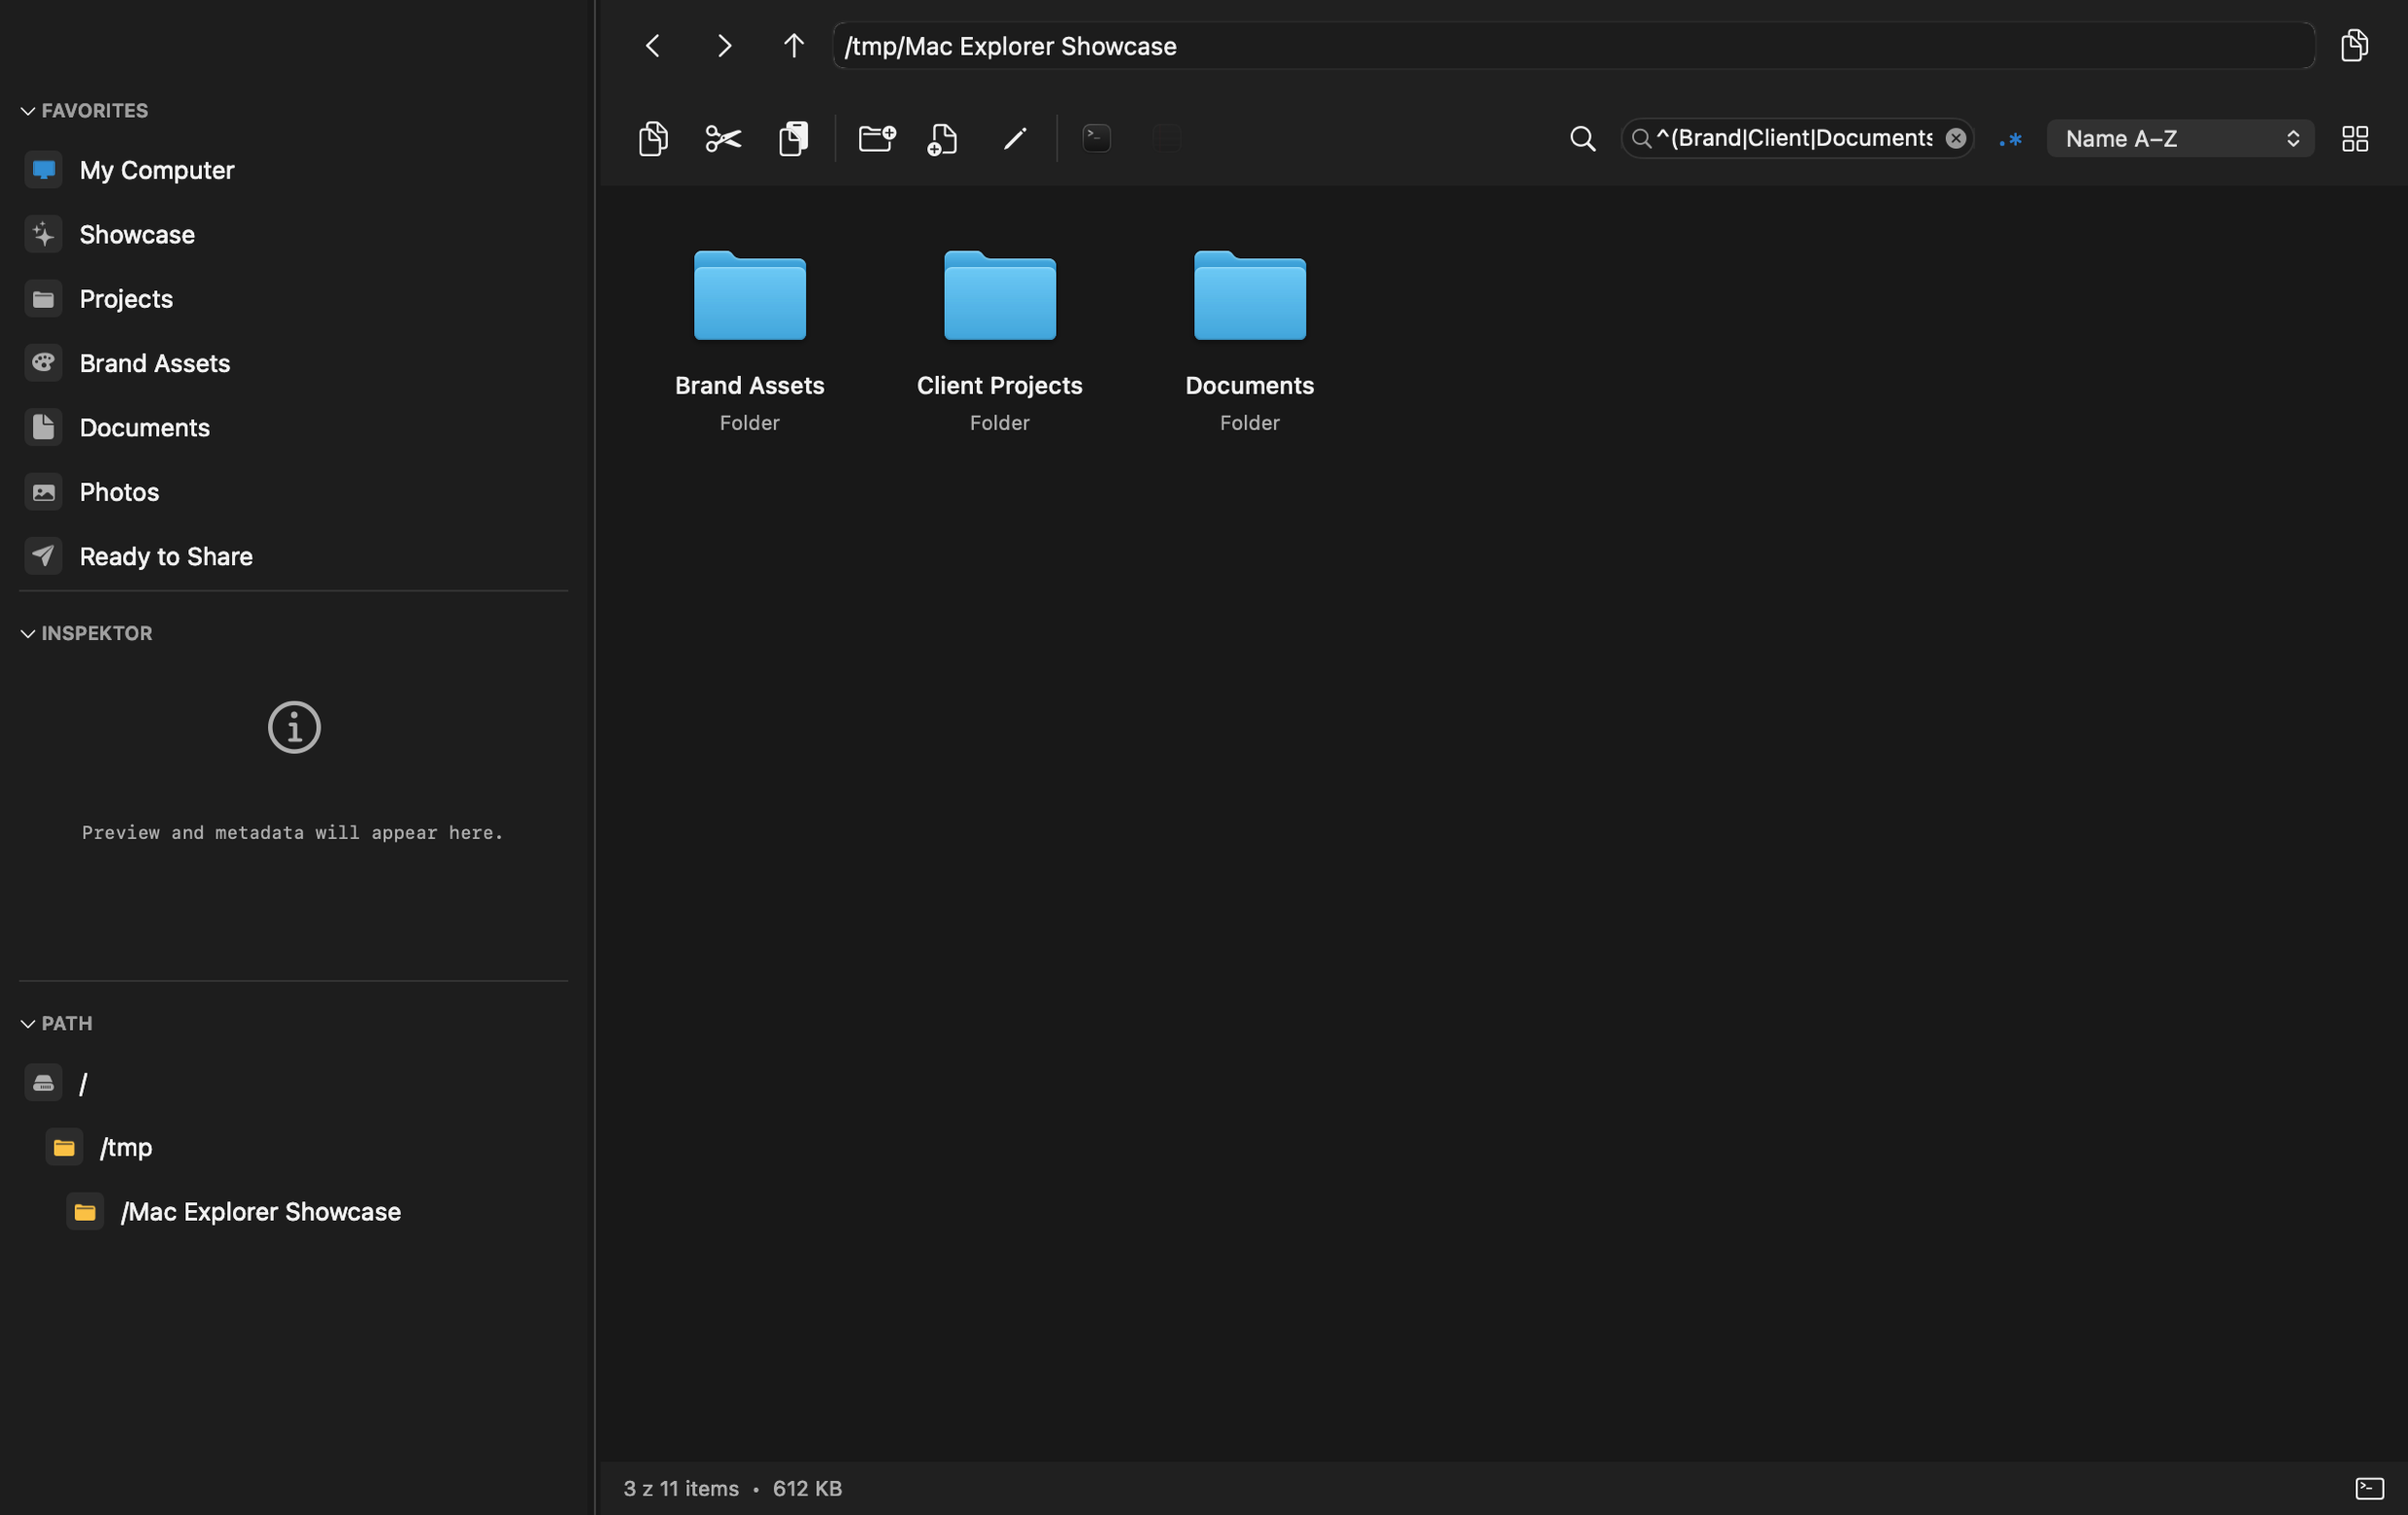The height and width of the screenshot is (1515, 2408).
Task: Toggle the terminal panel in status bar
Action: tap(2369, 1489)
